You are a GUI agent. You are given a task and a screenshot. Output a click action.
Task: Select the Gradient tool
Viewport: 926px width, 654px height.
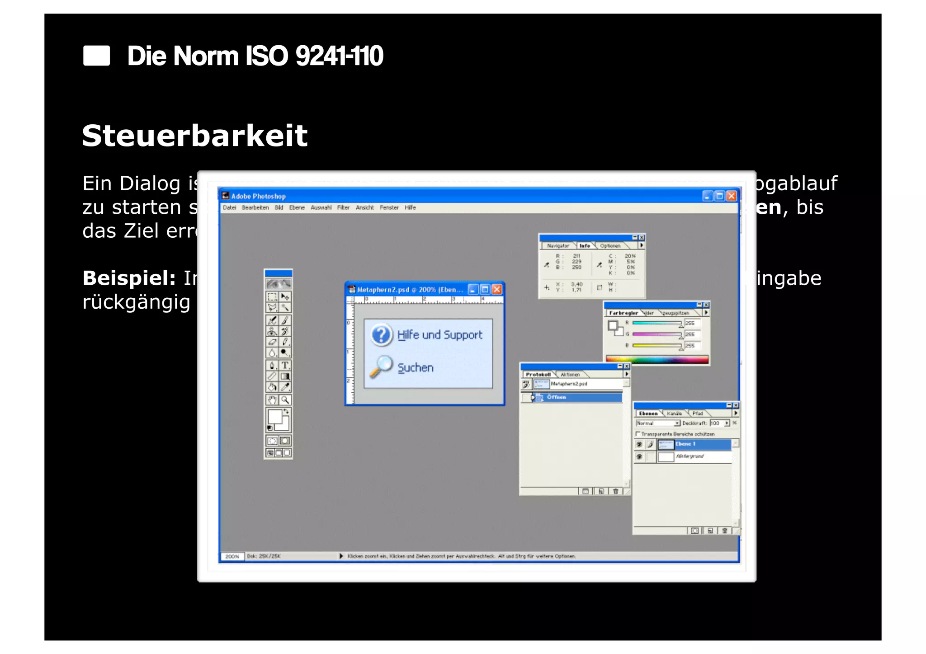click(285, 376)
